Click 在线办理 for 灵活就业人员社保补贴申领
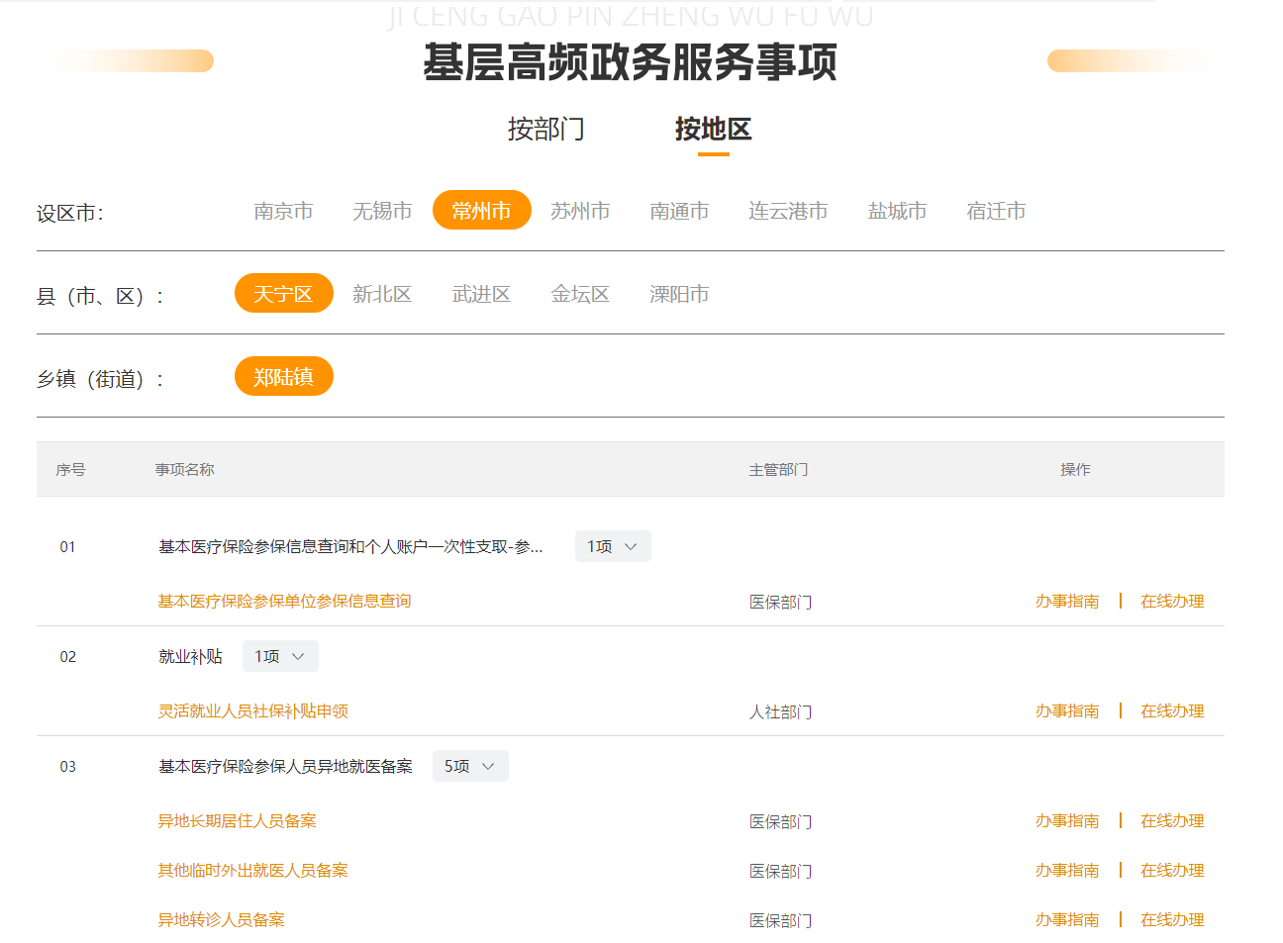Image resolution: width=1283 pixels, height=943 pixels. (x=1171, y=710)
